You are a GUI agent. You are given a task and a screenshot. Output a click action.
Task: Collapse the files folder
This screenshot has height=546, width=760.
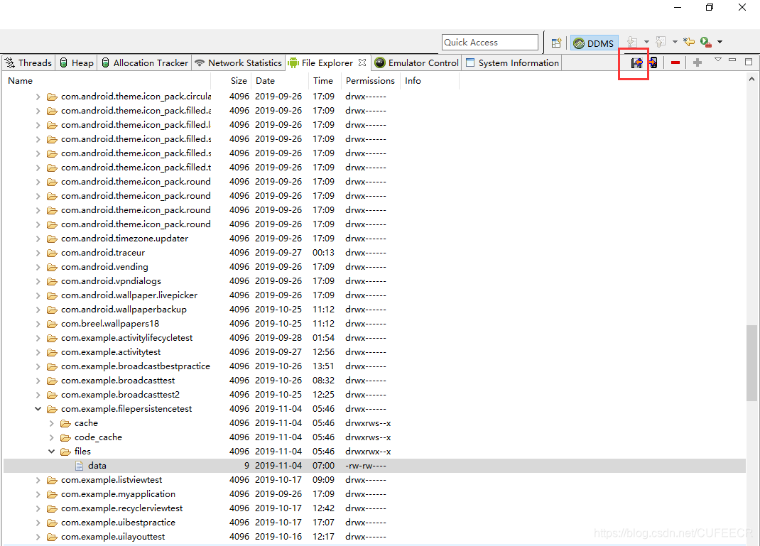pyautogui.click(x=51, y=452)
